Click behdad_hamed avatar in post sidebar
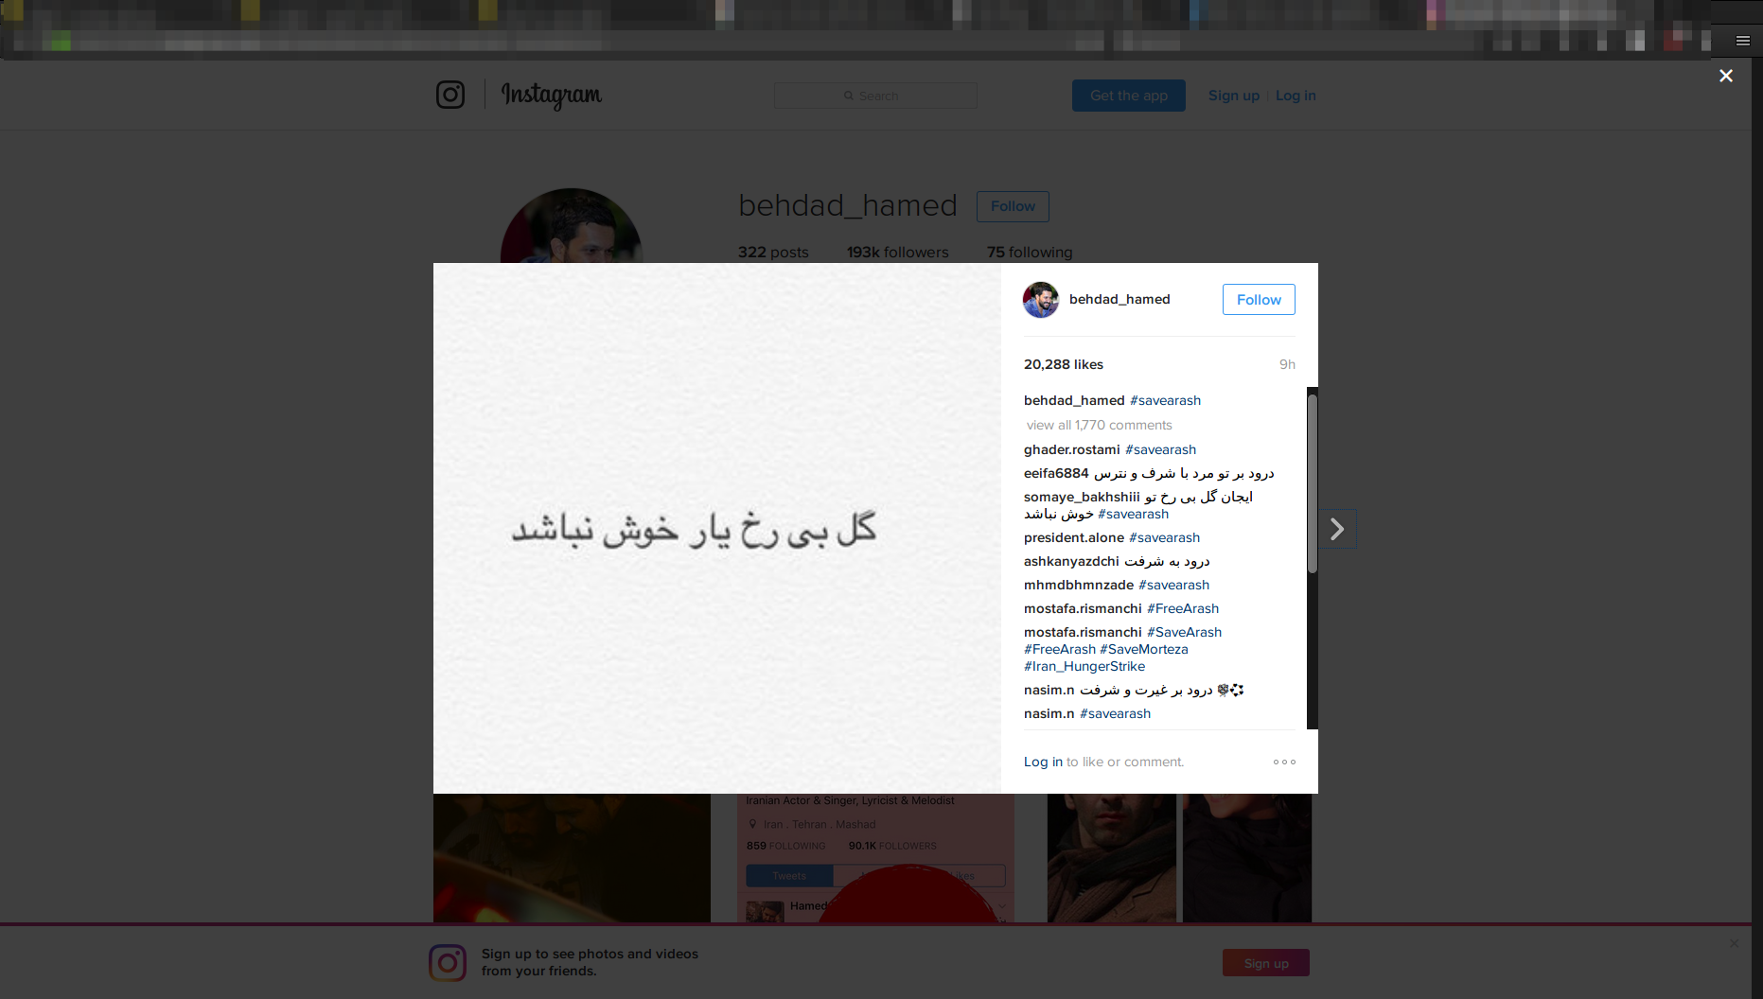The width and height of the screenshot is (1763, 999). (x=1041, y=300)
